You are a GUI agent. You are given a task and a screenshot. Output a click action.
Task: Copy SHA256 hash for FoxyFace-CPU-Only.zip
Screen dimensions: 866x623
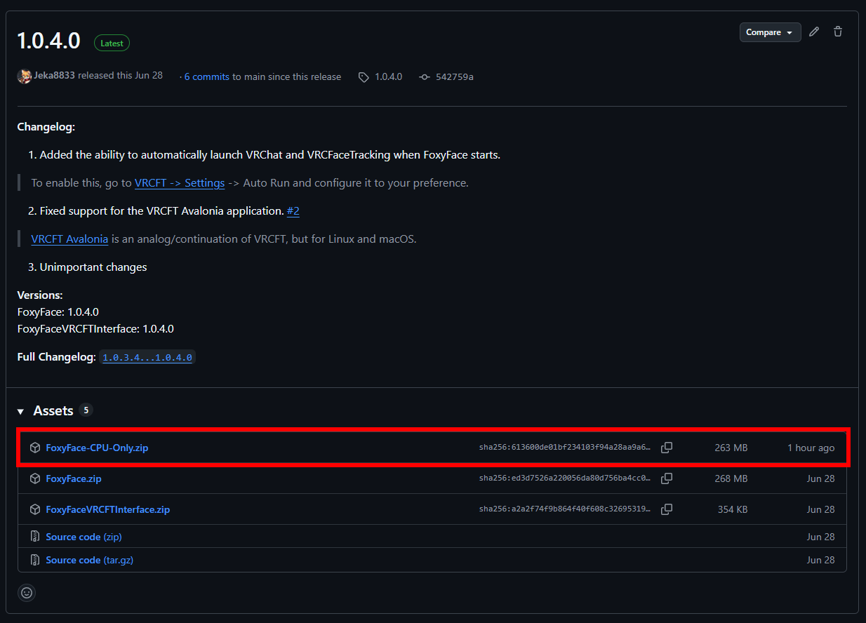pyautogui.click(x=667, y=448)
